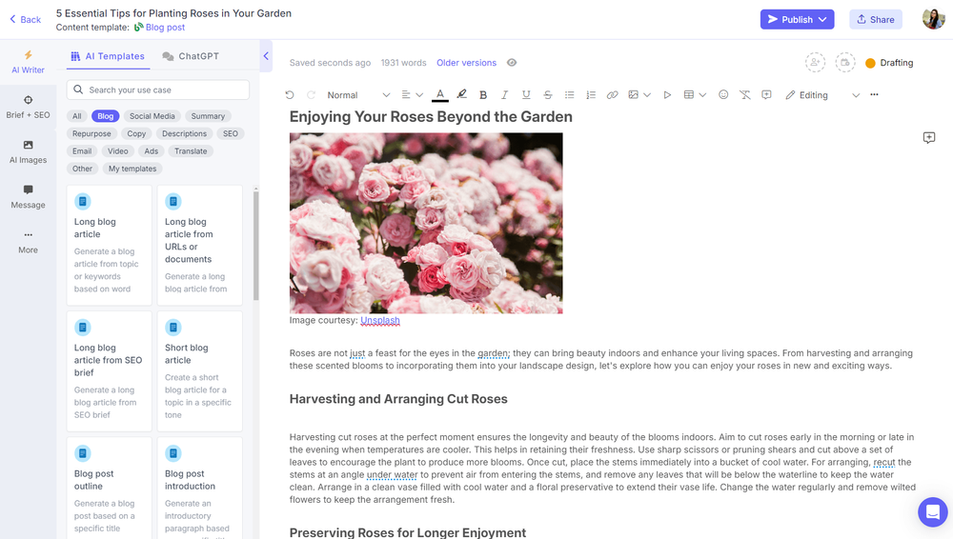The height and width of the screenshot is (539, 953).
Task: Filter templates by Translate
Action: (191, 151)
